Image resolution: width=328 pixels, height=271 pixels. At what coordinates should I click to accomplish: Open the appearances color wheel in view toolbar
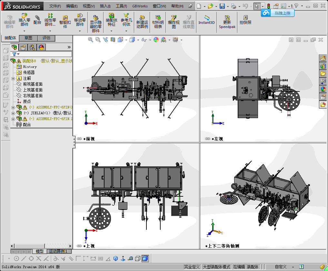(x=156, y=40)
